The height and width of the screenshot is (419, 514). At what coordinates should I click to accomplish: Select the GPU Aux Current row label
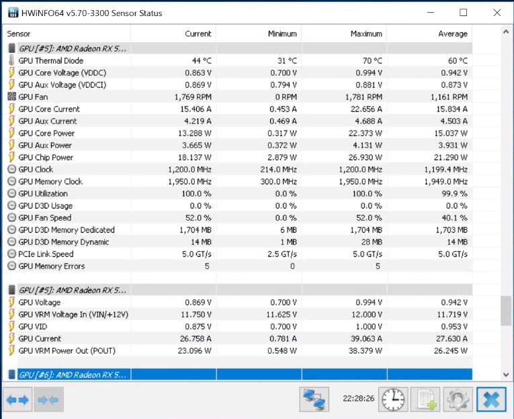pos(48,121)
